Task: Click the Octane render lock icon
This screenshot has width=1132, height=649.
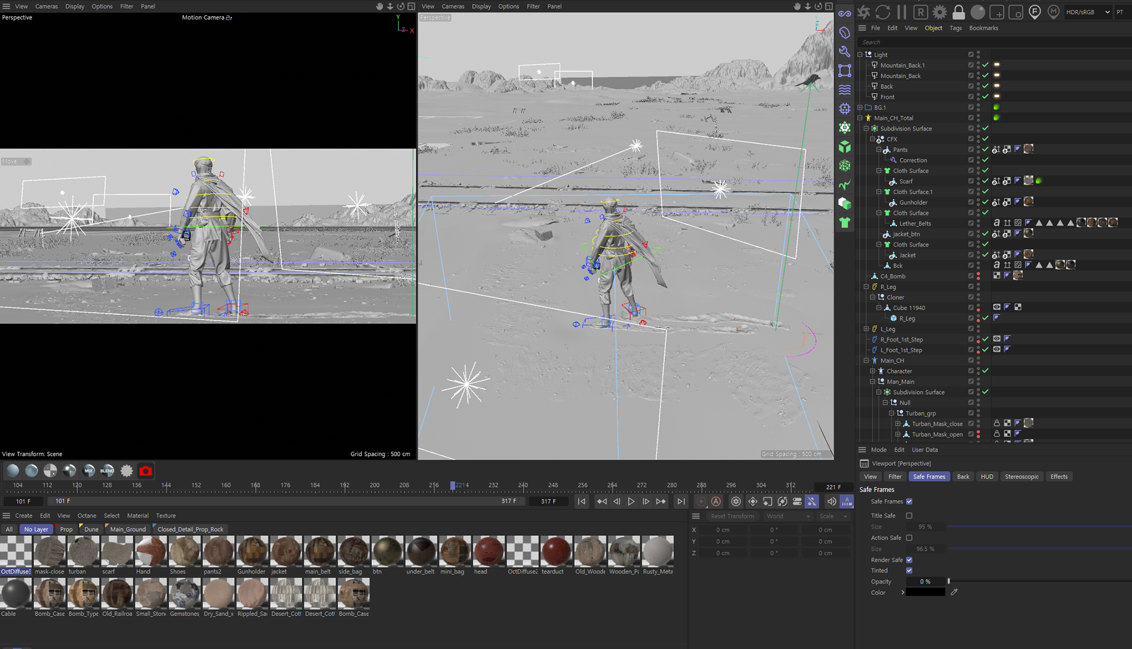Action: (x=959, y=12)
